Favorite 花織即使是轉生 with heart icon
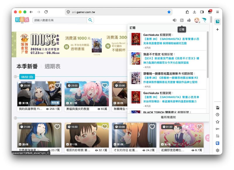Viewport: 234px width, 170px height. pyautogui.click(x=199, y=127)
